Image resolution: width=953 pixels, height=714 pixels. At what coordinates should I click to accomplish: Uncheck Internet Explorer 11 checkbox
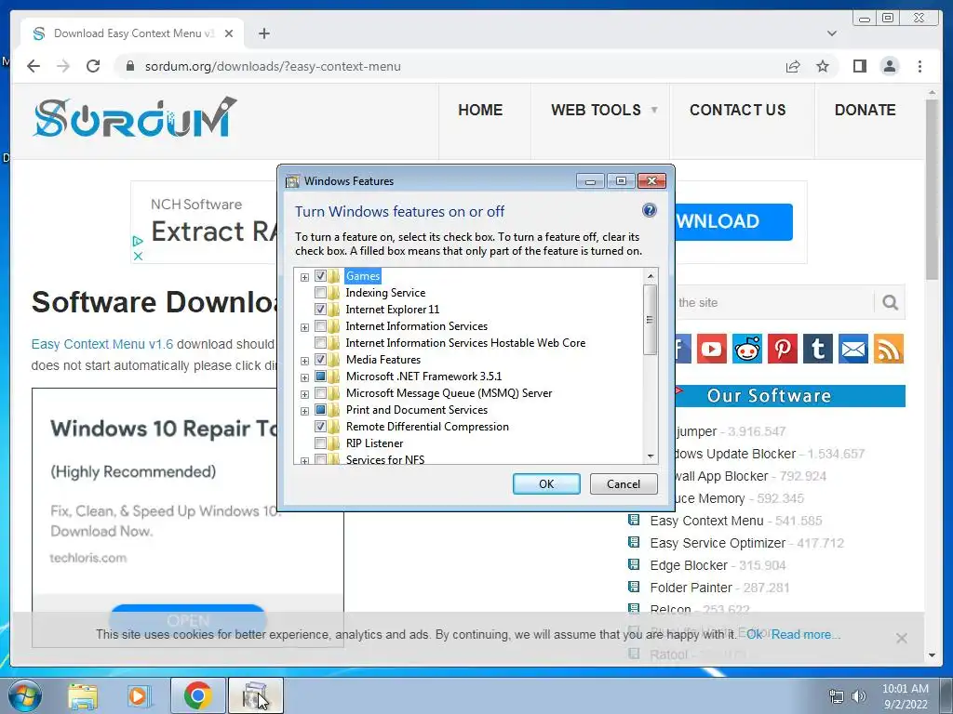(x=320, y=309)
